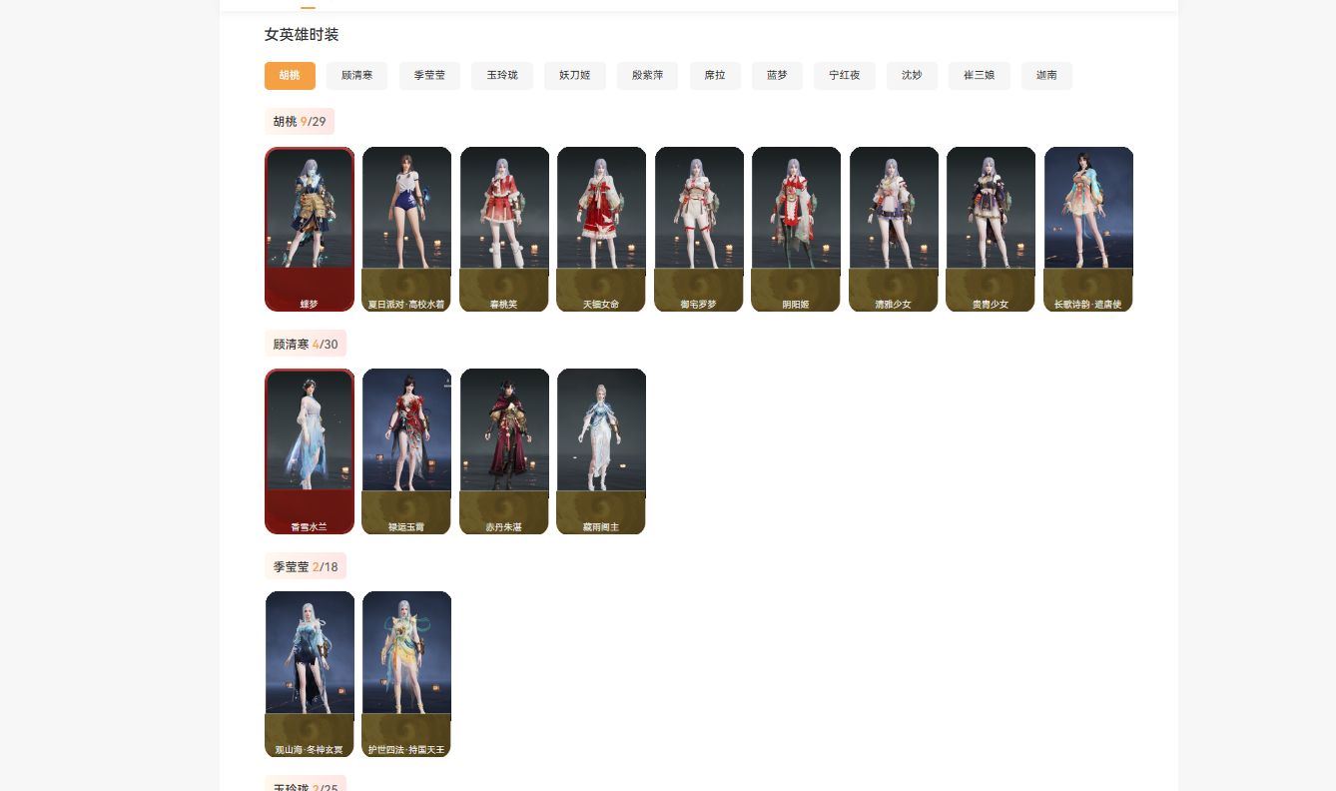Screen dimensions: 1336x791
Task: Open the 蝶梦 outfit card
Action: (x=310, y=229)
